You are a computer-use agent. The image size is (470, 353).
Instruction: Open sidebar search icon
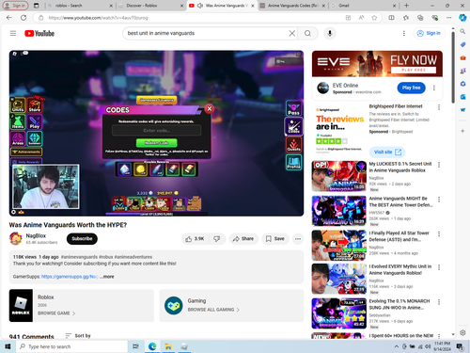coord(462,31)
